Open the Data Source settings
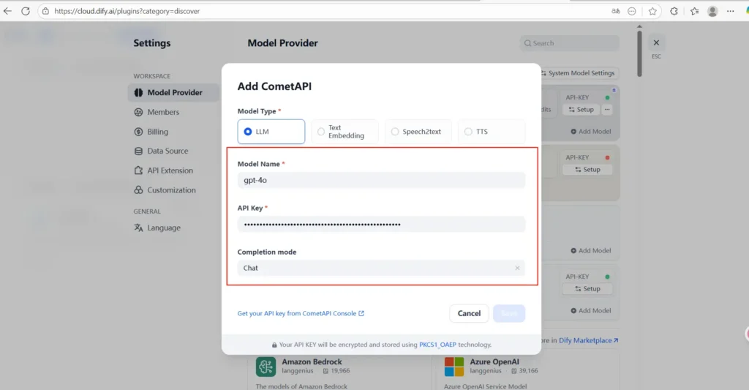The width and height of the screenshot is (749, 390). click(x=168, y=151)
